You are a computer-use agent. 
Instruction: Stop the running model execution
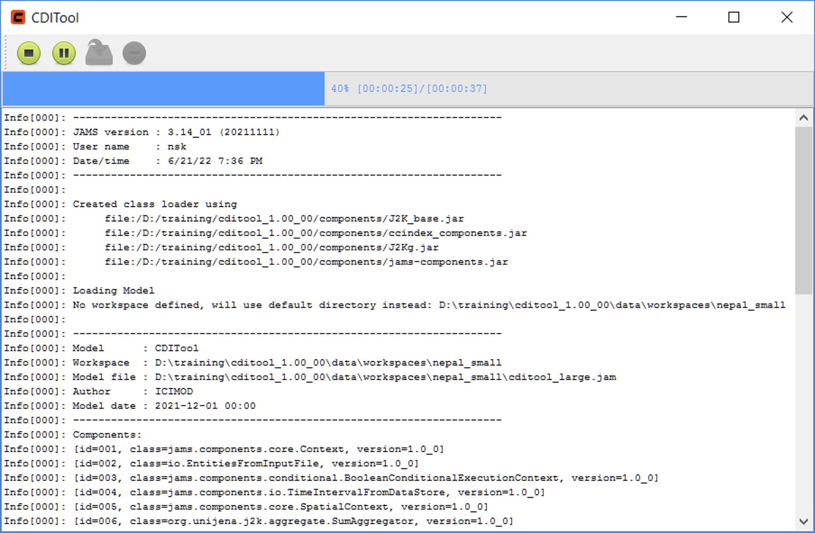click(x=29, y=53)
